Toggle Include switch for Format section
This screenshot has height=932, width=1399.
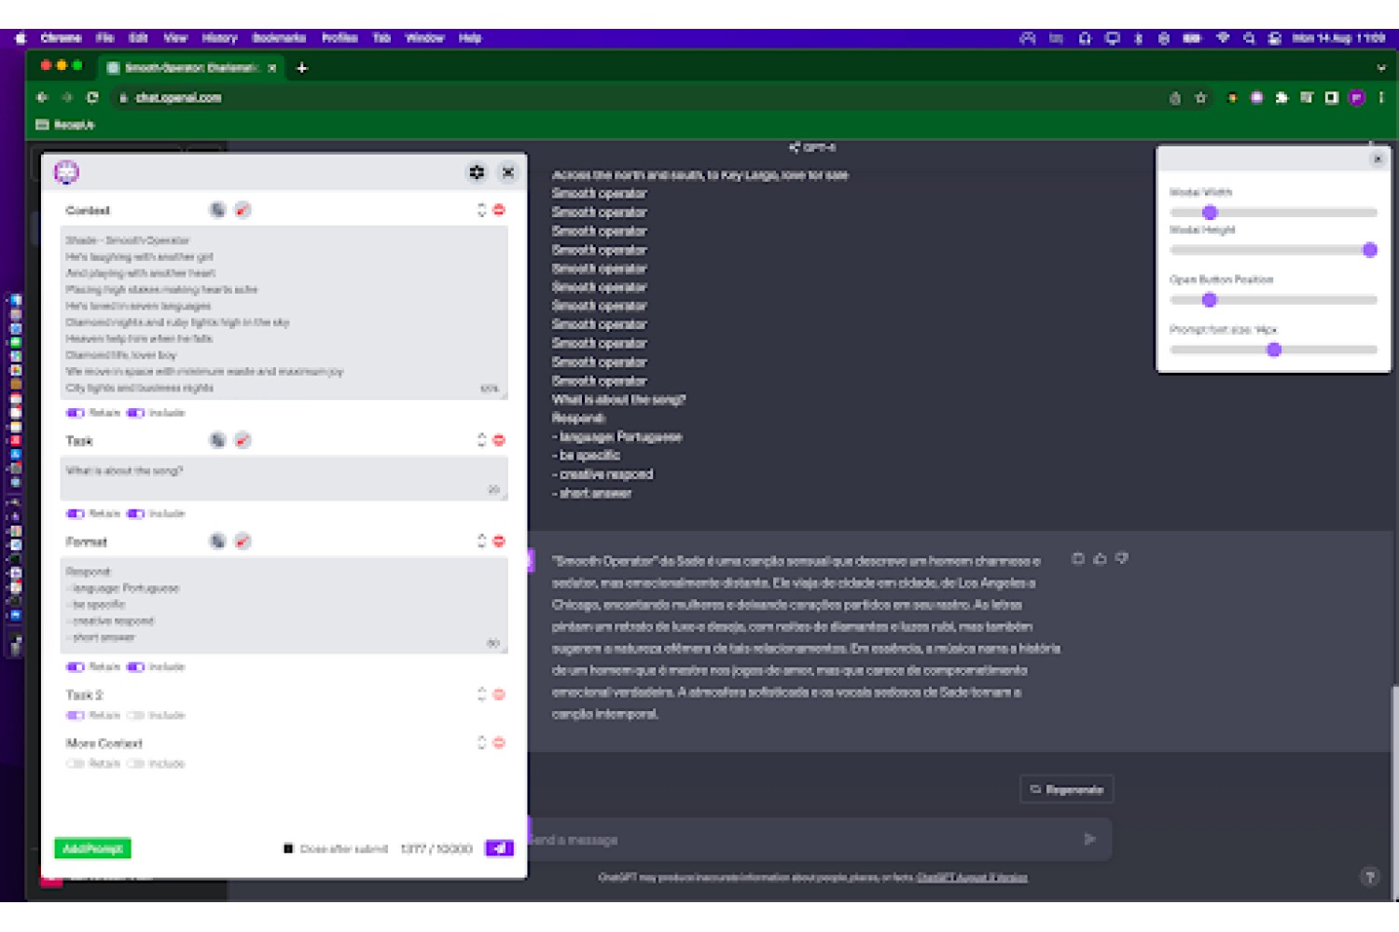(x=135, y=666)
